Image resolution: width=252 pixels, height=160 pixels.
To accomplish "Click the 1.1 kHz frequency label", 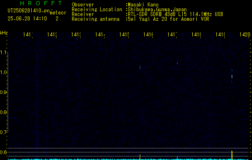I will [3, 52].
